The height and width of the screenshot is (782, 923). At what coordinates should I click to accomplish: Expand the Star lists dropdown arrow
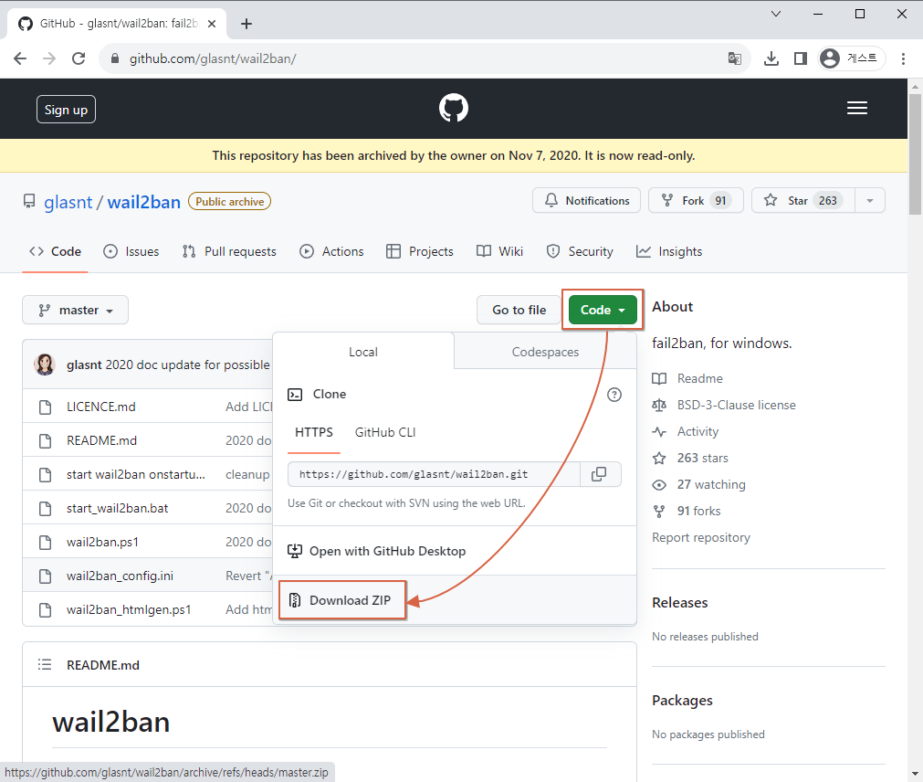tap(870, 201)
